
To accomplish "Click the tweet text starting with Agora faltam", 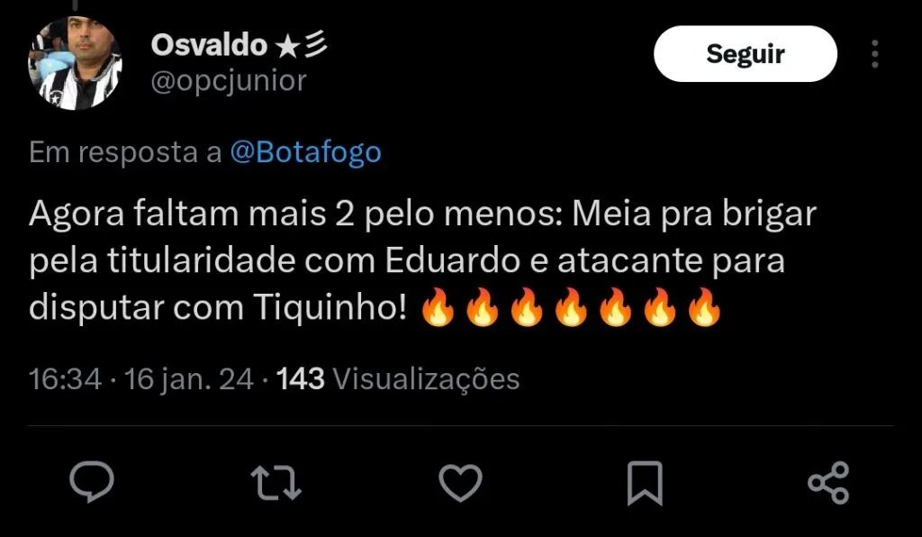I will pyautogui.click(x=422, y=260).
